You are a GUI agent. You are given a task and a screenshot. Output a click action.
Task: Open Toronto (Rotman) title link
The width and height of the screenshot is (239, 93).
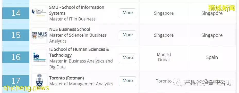[66, 78]
